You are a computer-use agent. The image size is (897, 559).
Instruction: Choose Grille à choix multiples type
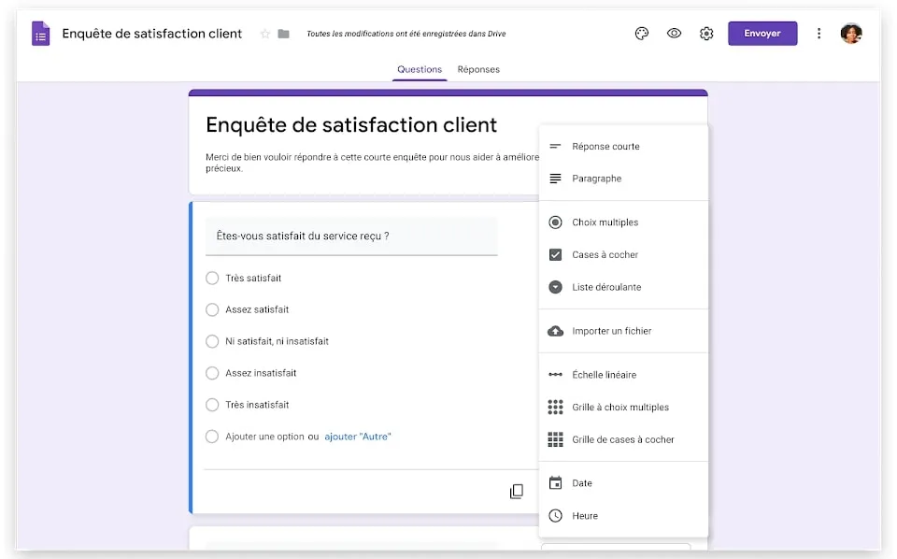tap(623, 407)
